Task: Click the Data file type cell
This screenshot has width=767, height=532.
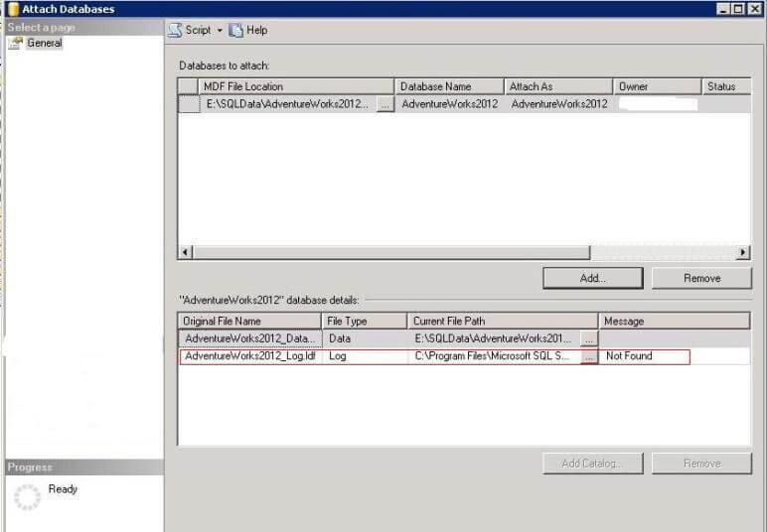Action: tap(365, 338)
